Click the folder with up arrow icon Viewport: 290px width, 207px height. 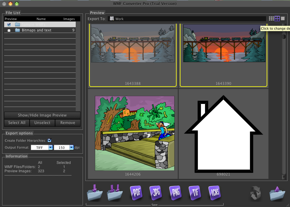coord(277,193)
